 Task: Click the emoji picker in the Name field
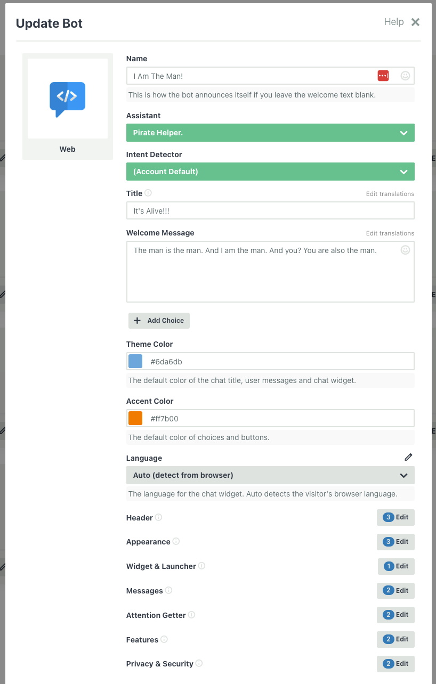click(405, 76)
